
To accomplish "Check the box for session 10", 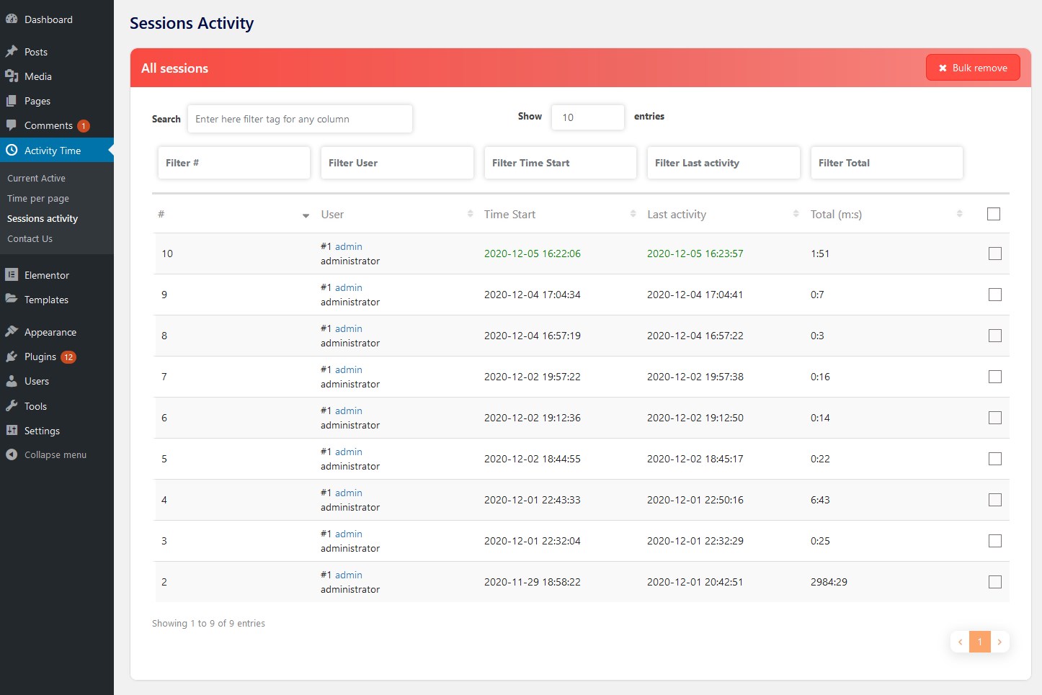I will 995,254.
